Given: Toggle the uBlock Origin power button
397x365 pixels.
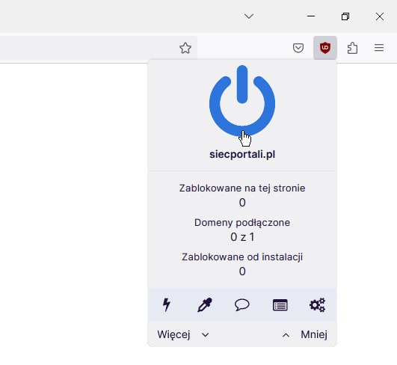Looking at the screenshot, I should tap(242, 101).
